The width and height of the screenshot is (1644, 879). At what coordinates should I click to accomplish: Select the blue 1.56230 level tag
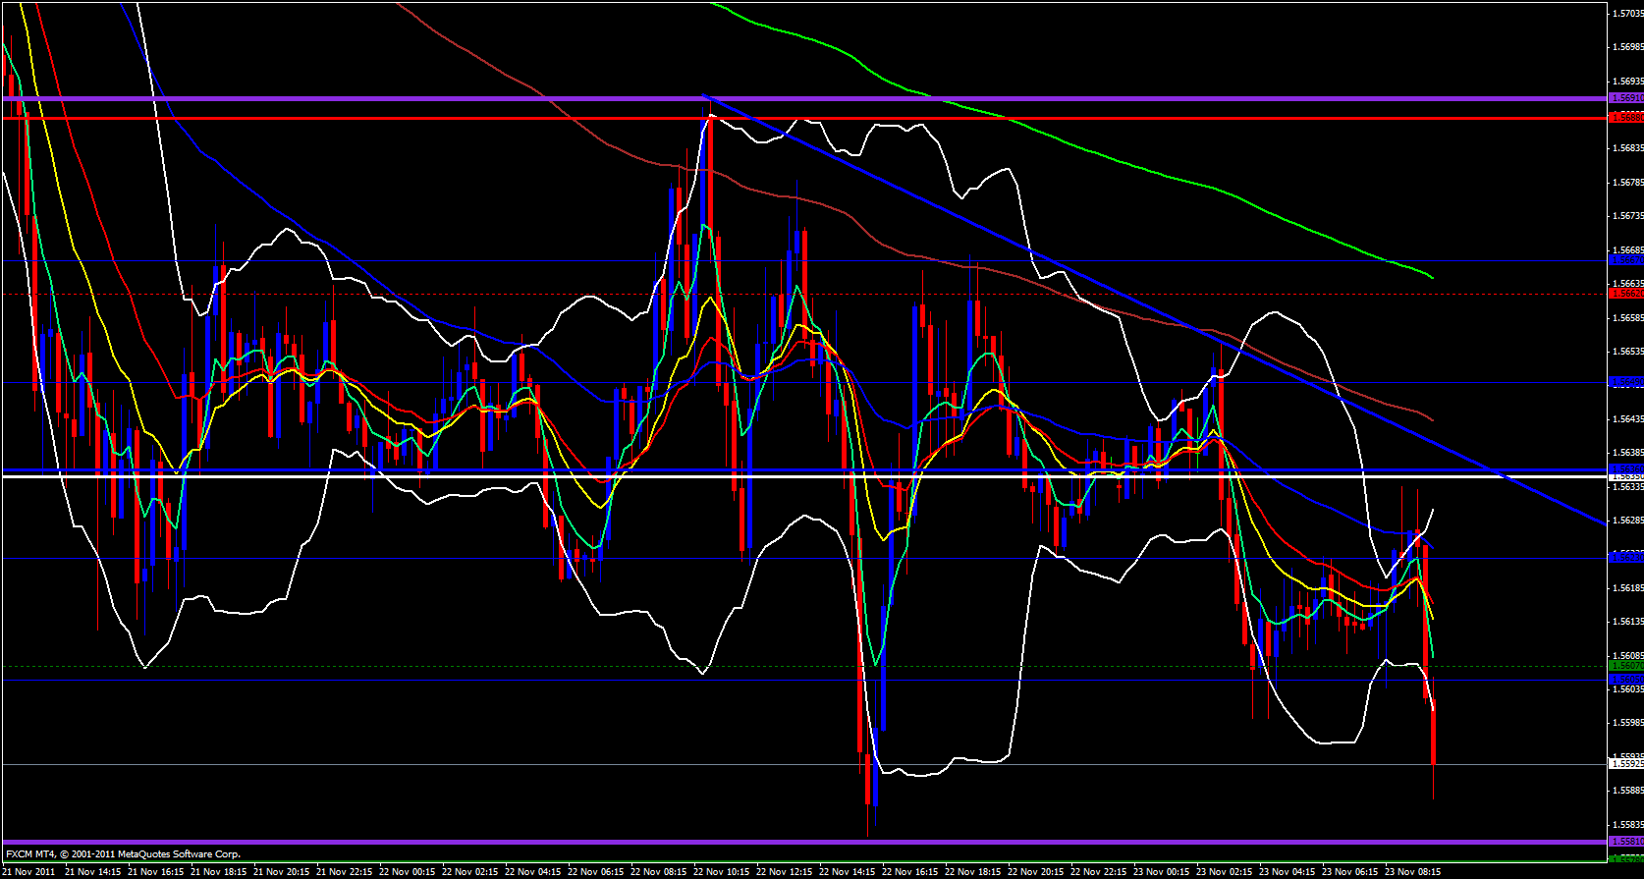pos(1625,558)
